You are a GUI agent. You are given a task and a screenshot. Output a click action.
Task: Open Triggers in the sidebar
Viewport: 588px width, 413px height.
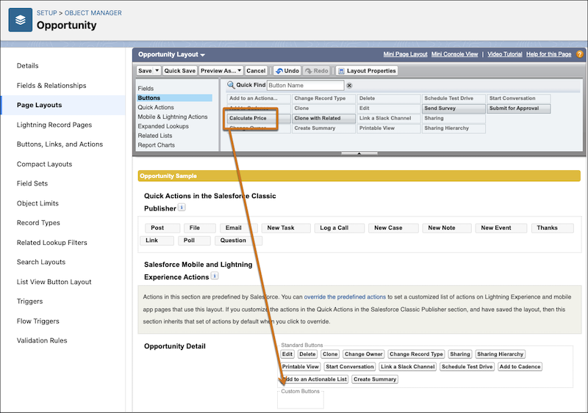29,301
